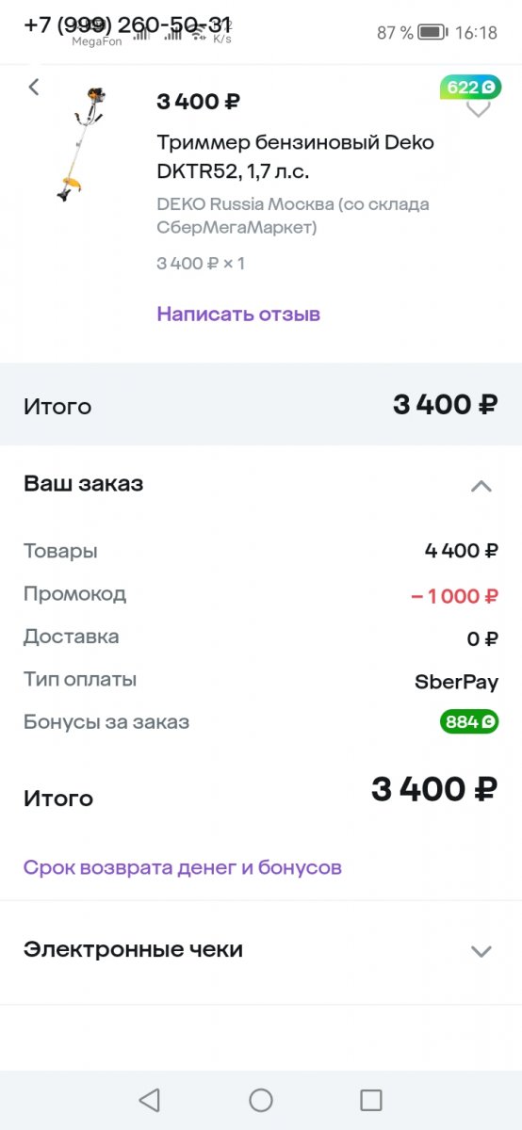Open the trimmer product thumbnail

coord(77,142)
